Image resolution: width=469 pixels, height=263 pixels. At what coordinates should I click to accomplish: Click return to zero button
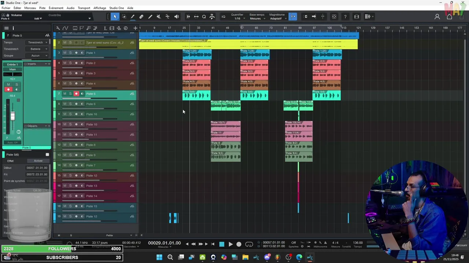[213, 244]
